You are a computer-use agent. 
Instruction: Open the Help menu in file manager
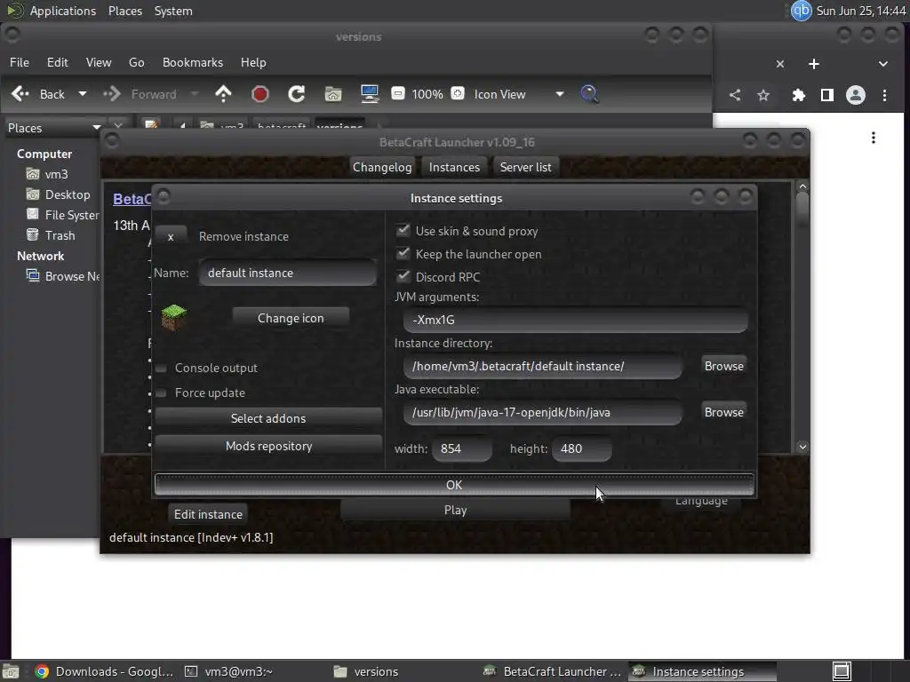[x=253, y=62]
